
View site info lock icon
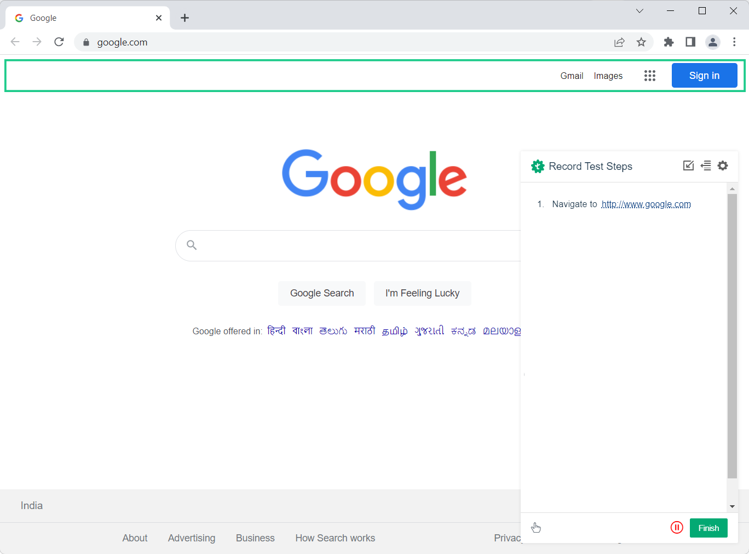(86, 42)
